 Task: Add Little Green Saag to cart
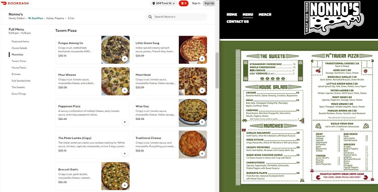tap(202, 59)
